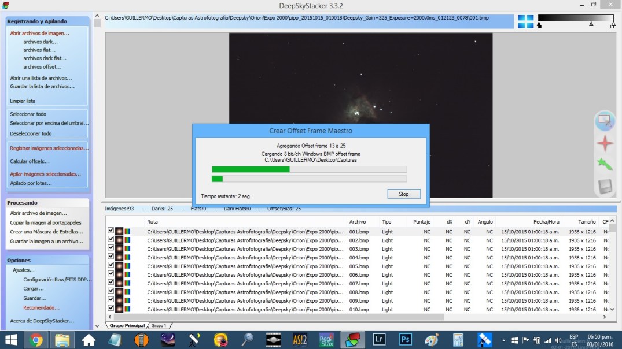Screen dimensions: 622x349
Task: Select the rectangle selection tool icon
Action: click(x=605, y=120)
